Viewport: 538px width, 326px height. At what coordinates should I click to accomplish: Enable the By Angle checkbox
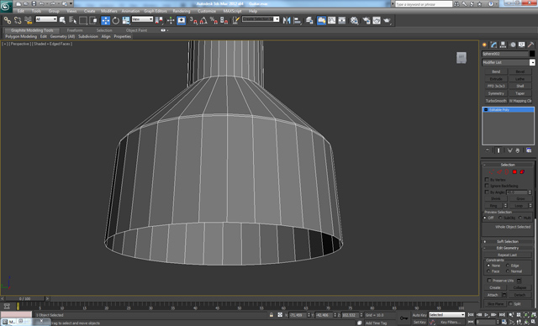click(x=487, y=192)
